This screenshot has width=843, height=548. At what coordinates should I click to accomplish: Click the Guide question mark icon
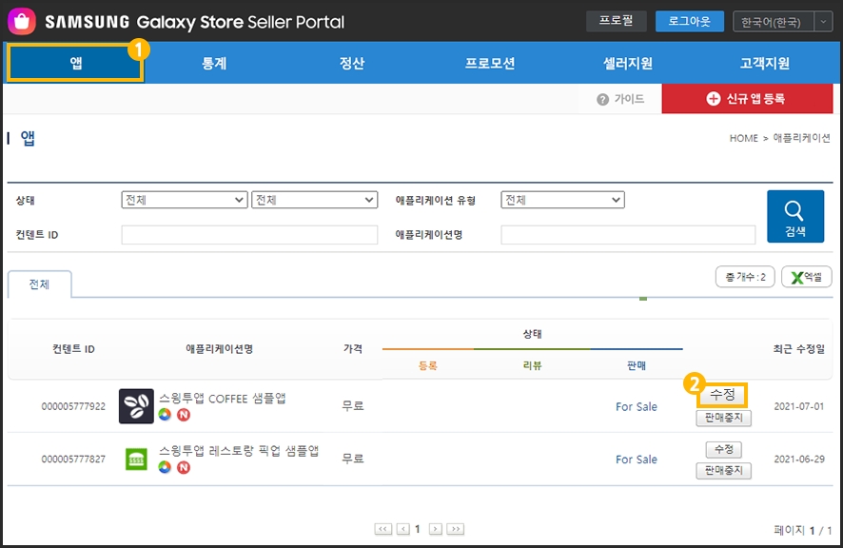pyautogui.click(x=602, y=99)
